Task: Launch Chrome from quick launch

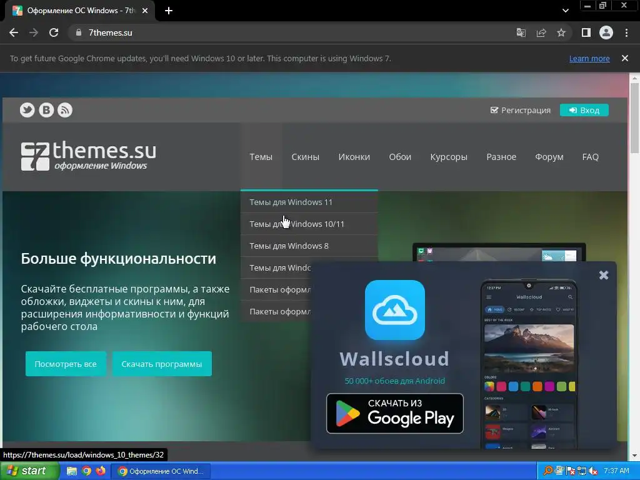Action: click(86, 471)
